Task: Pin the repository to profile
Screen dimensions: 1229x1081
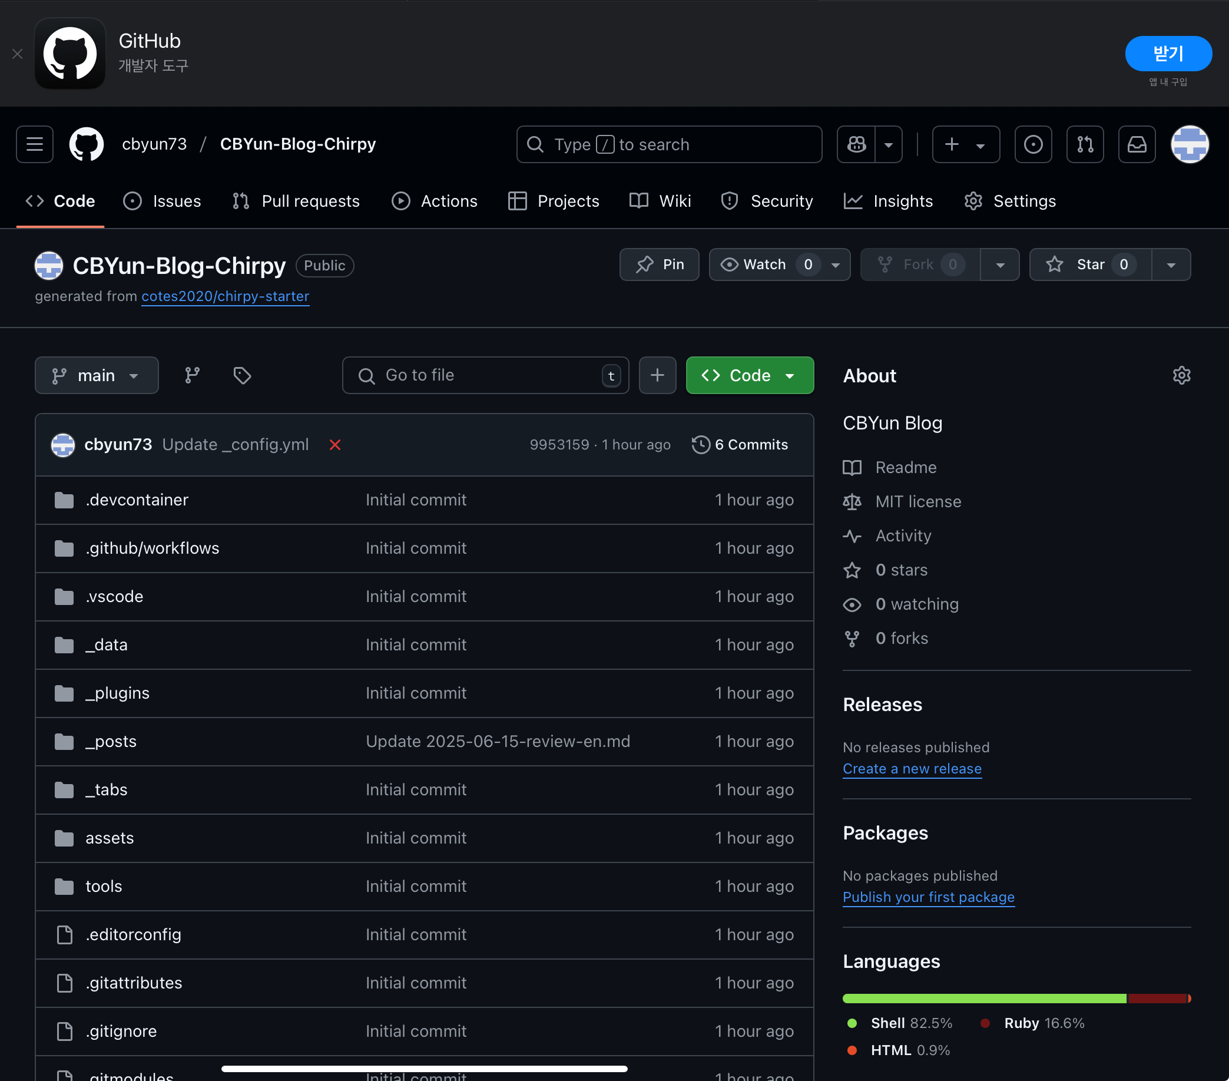Action: (x=659, y=265)
